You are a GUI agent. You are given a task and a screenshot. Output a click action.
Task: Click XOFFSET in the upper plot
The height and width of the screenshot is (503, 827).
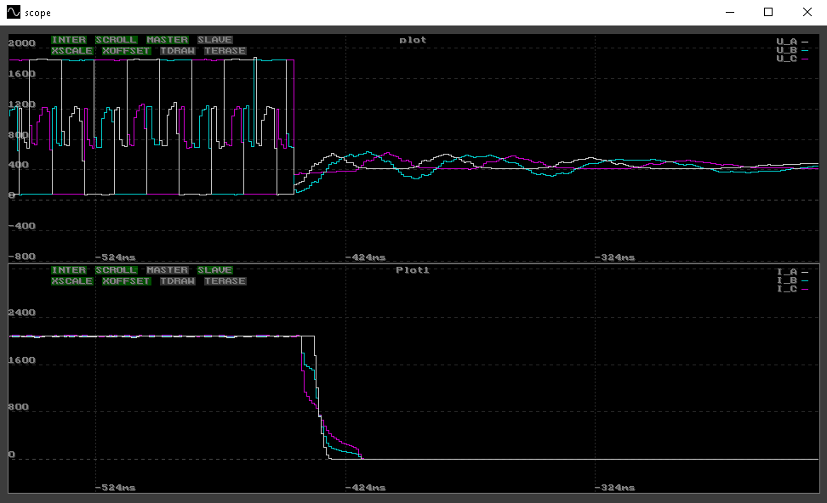coord(127,51)
